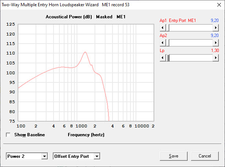
Task: Click the 1000 hertz axis label
Action: pyautogui.click(x=81, y=126)
